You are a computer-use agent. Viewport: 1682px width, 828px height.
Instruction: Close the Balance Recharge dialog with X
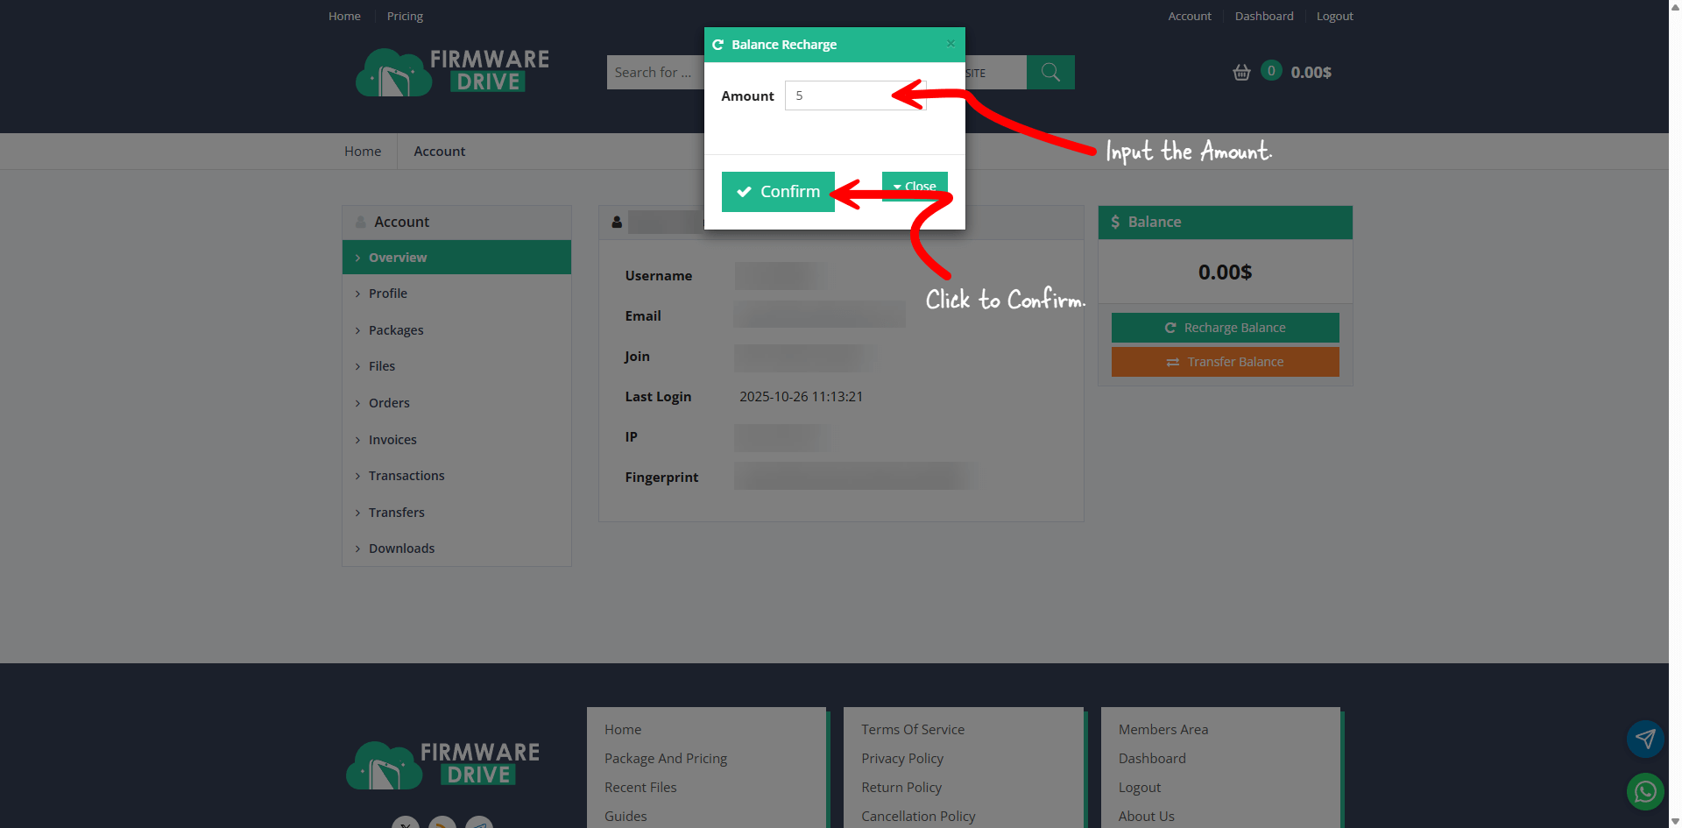tap(951, 44)
